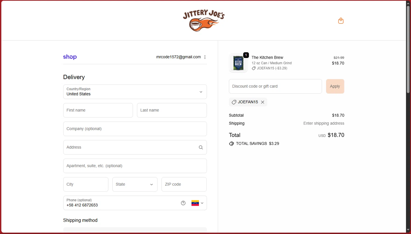Focus the City field

(x=86, y=184)
